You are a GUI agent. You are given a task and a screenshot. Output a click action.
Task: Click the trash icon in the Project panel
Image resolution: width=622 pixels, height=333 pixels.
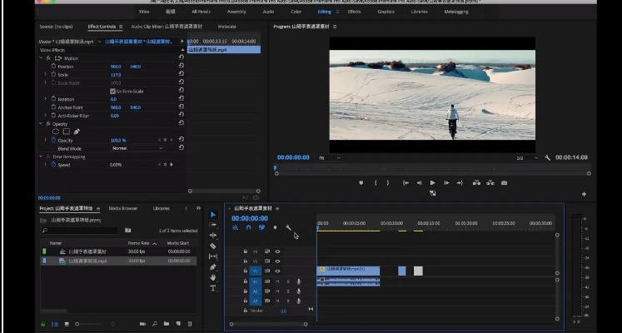point(190,323)
